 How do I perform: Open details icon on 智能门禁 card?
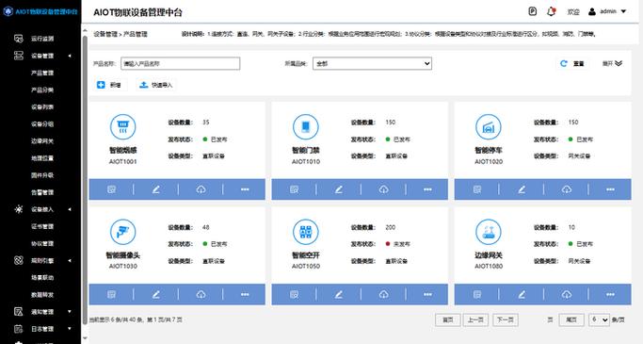[x=294, y=189]
